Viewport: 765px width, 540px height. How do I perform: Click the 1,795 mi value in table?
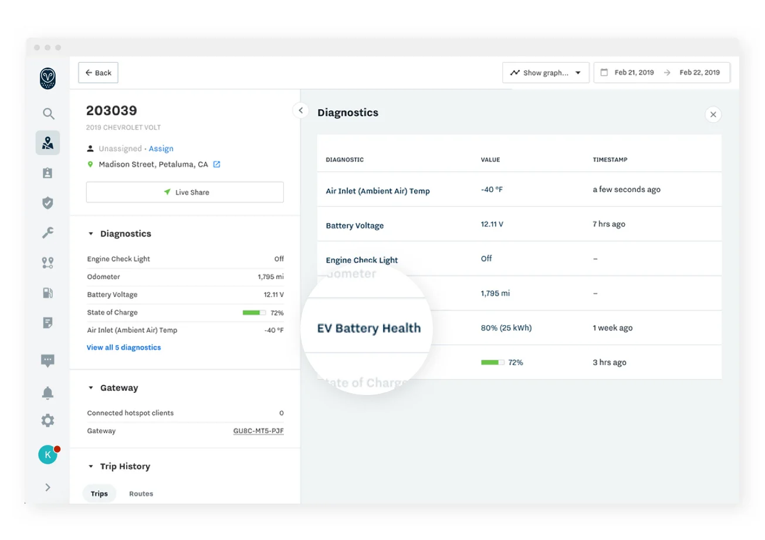(x=495, y=293)
